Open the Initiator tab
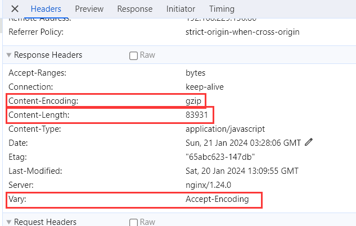Viewport: 356px width, 226px height. pyautogui.click(x=181, y=9)
